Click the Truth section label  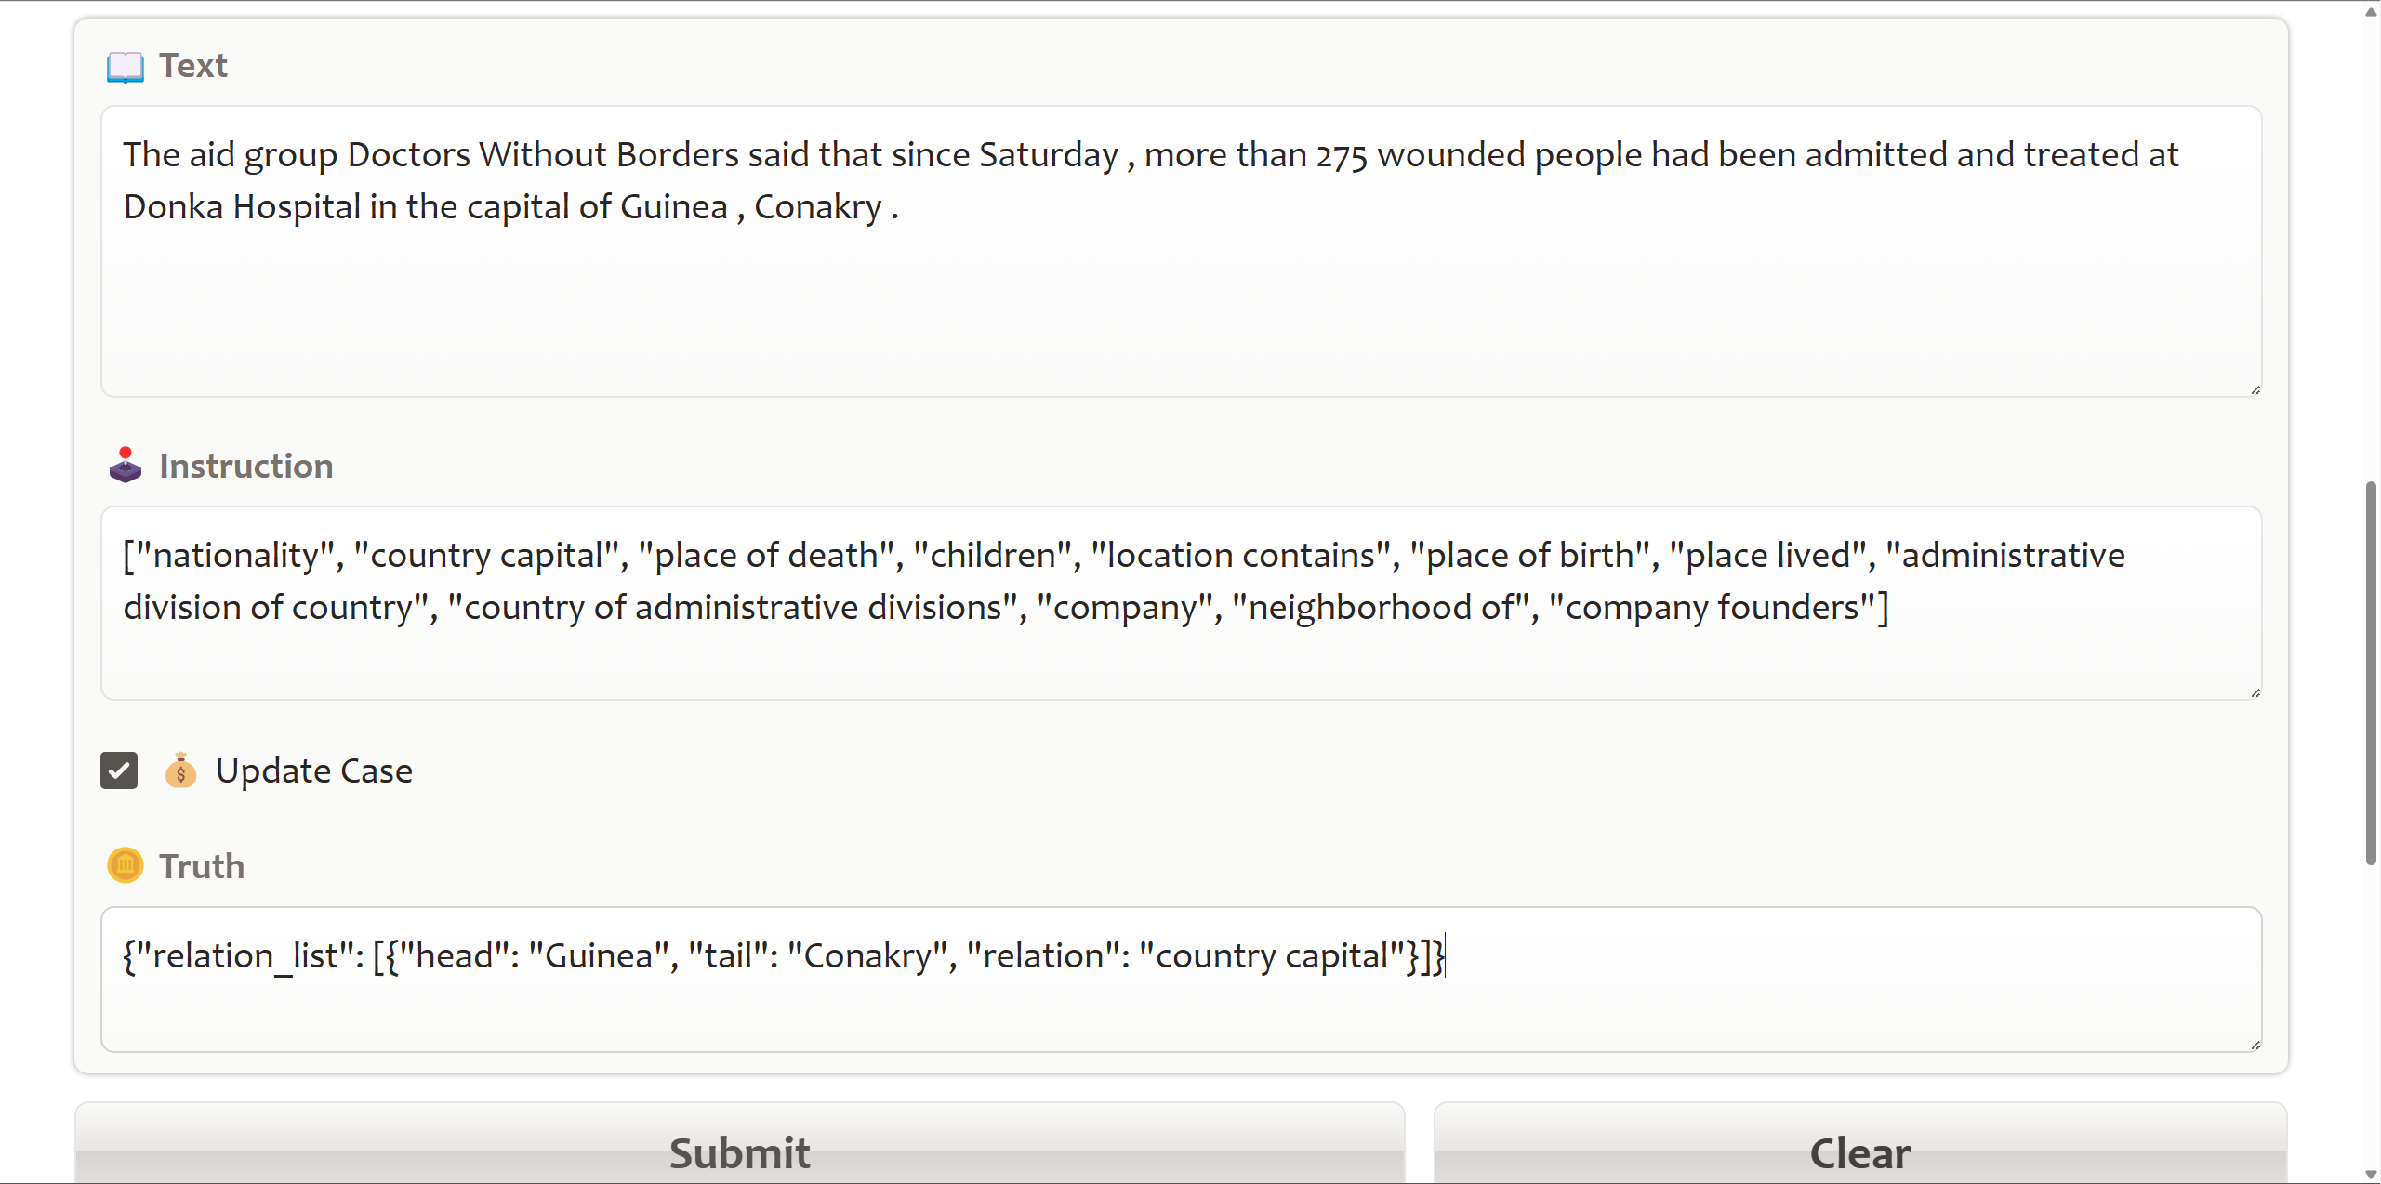202,866
